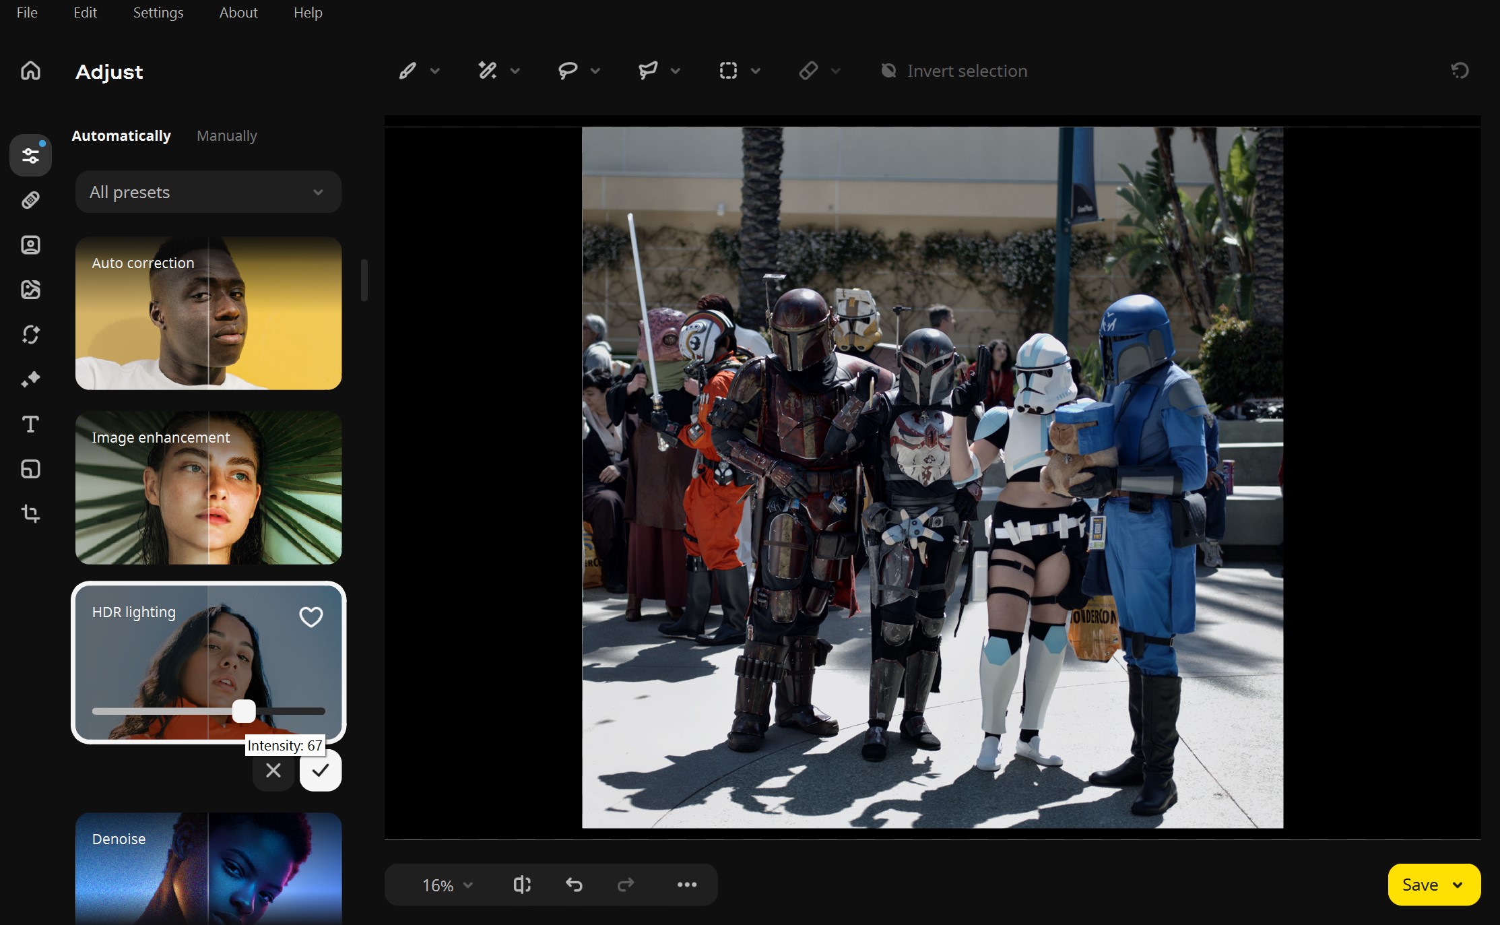Expand the Magic wand options chevron
This screenshot has height=925, width=1500.
point(515,71)
